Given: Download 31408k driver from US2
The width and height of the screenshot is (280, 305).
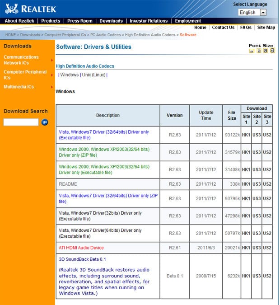Looking at the screenshot, I should click(267, 169).
